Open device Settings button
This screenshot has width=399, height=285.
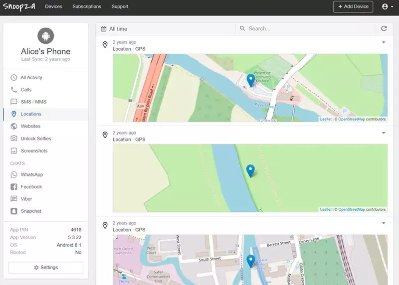[x=46, y=268]
